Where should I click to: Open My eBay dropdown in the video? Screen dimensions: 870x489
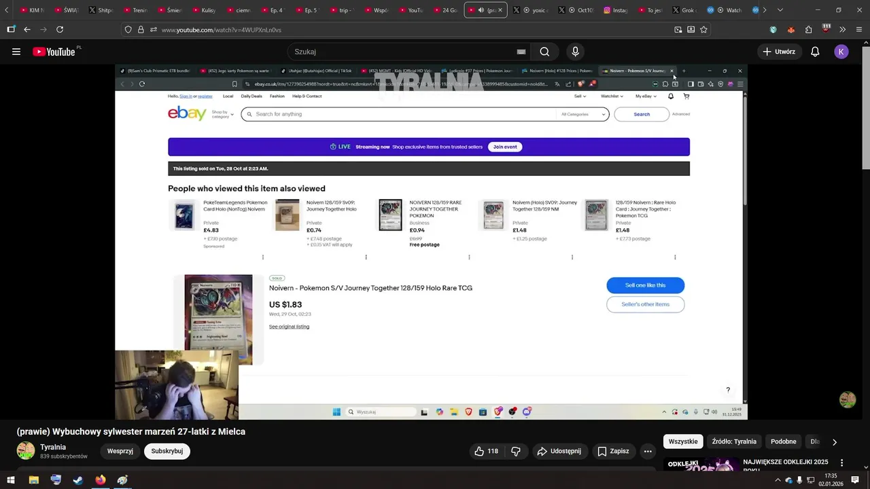click(x=646, y=96)
